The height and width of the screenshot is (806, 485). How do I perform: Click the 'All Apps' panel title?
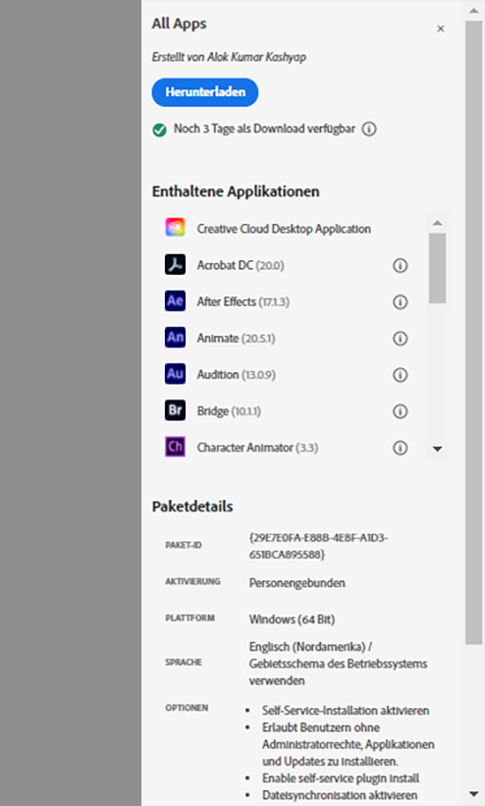coord(179,25)
